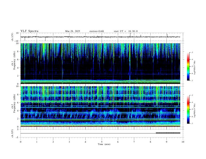Click inside the ch.2 spectrogram panel
This screenshot has width=206, height=159.
(x=100, y=107)
